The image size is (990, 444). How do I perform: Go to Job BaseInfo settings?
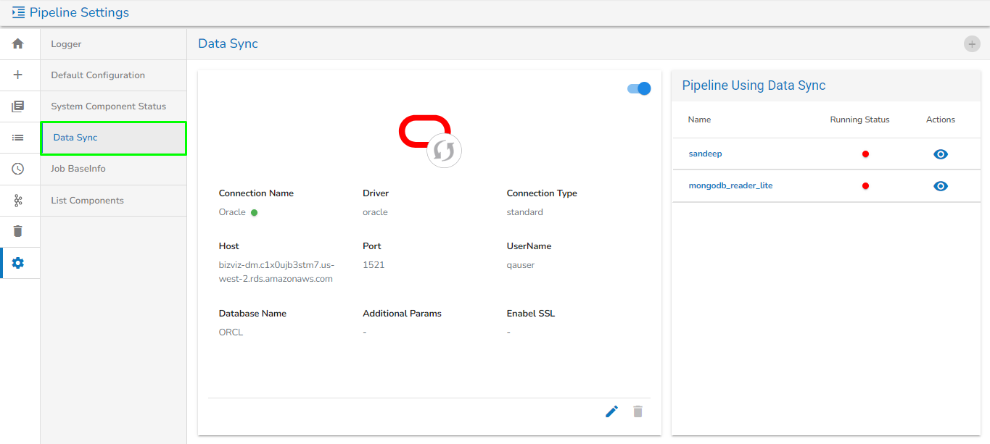pos(78,169)
